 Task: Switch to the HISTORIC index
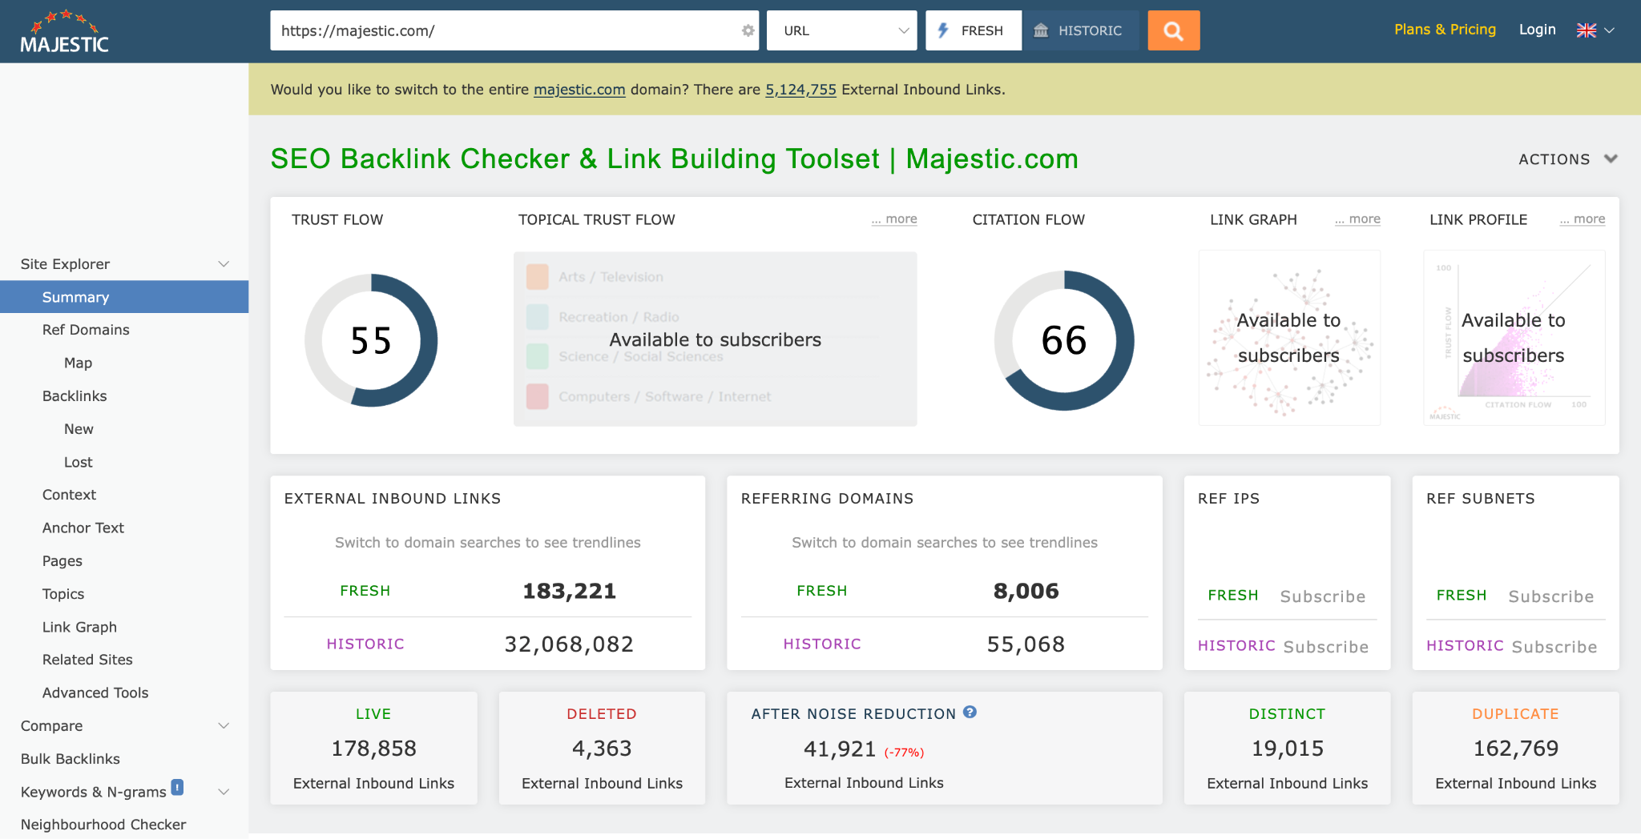coord(1081,30)
